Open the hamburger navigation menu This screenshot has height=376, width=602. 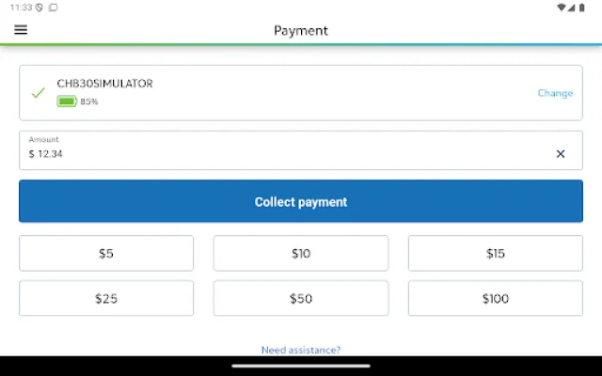click(x=21, y=30)
